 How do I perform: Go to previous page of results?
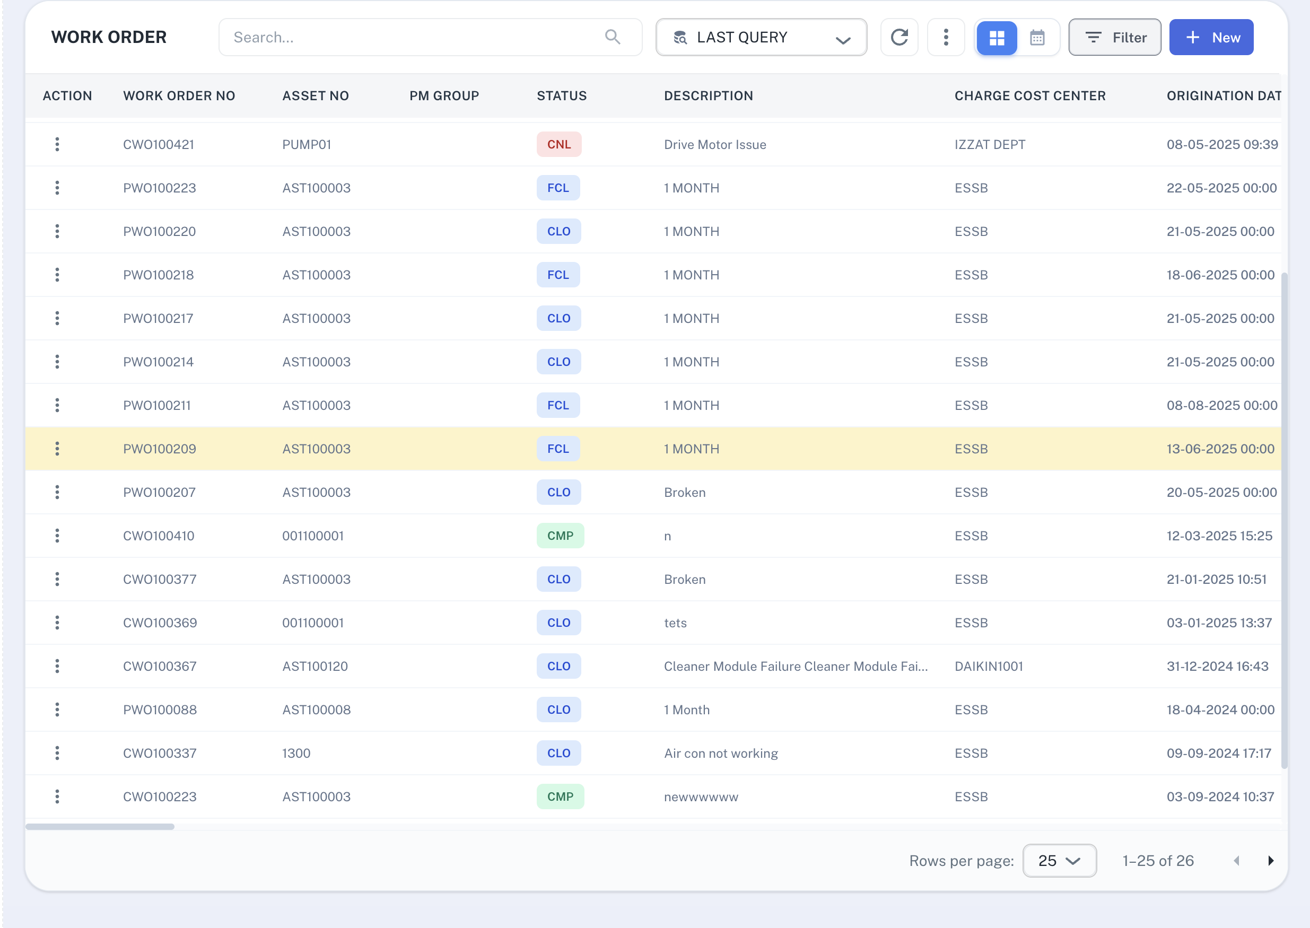pos(1236,861)
